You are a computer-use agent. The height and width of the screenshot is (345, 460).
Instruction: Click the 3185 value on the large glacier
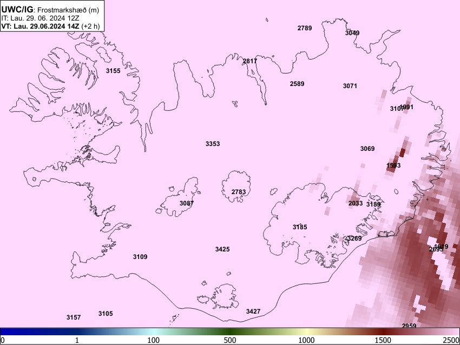click(300, 227)
